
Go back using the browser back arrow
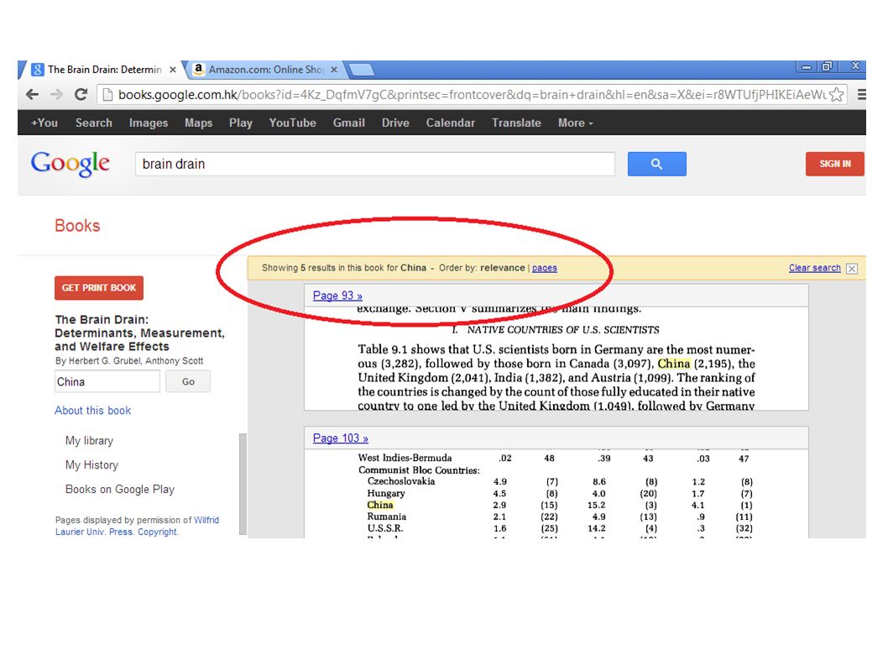(32, 95)
